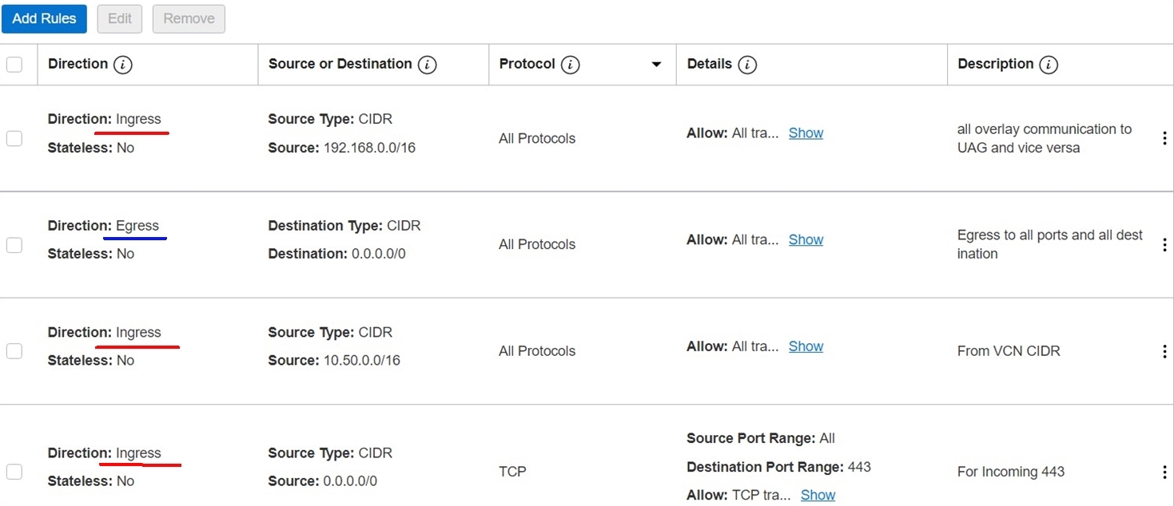
Task: Open actions menu for Incoming 443 rule
Action: 1164,472
